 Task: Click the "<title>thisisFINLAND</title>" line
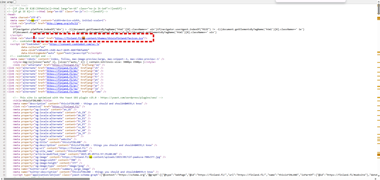pos(33,101)
